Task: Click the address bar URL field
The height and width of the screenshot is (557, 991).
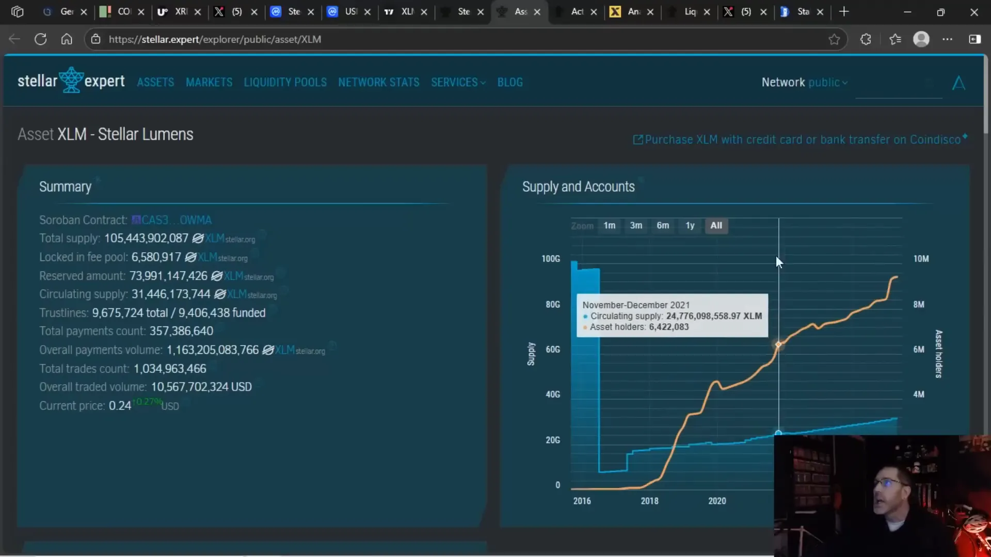Action: (465, 39)
